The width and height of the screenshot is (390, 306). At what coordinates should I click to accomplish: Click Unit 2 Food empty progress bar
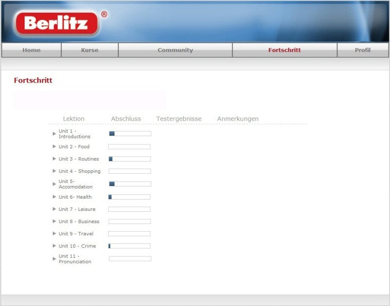(129, 146)
